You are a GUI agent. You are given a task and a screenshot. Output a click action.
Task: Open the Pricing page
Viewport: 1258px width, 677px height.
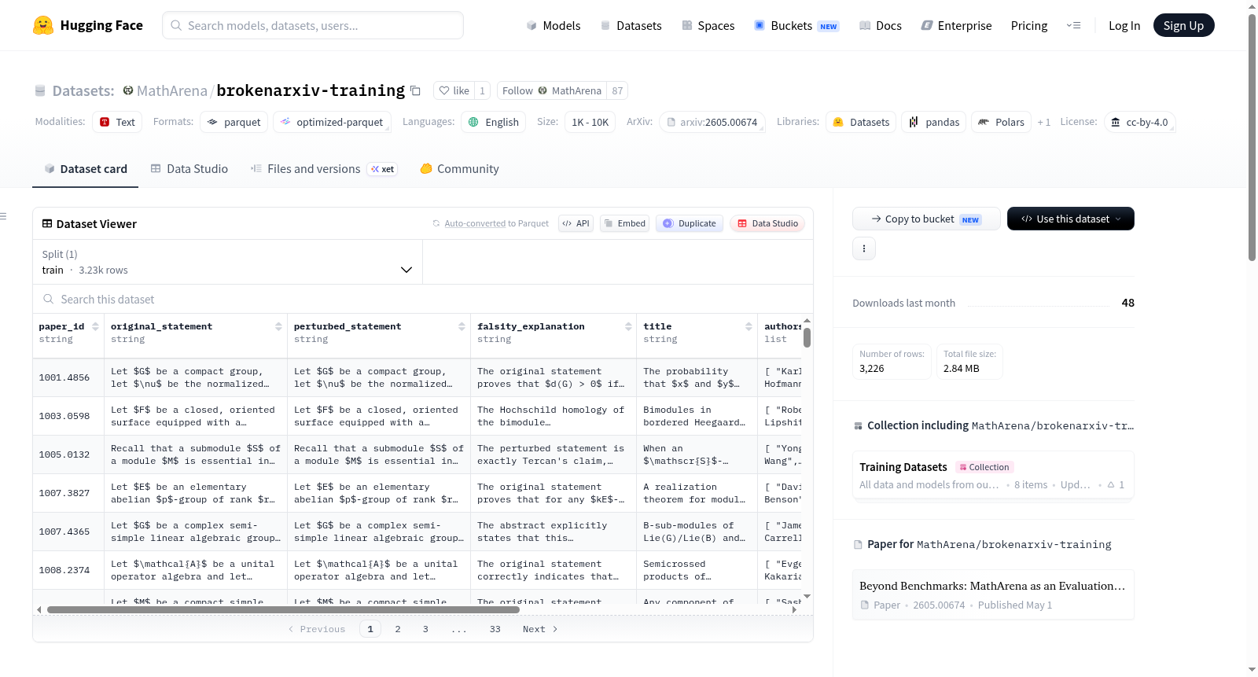(1029, 25)
